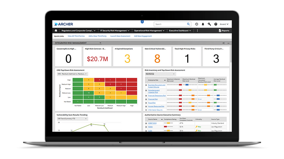Expand the Fraud Risk row

[146, 103]
